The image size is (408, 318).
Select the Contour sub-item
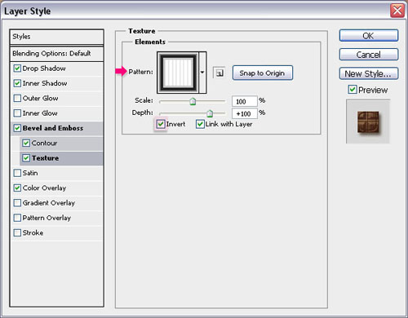[61, 144]
